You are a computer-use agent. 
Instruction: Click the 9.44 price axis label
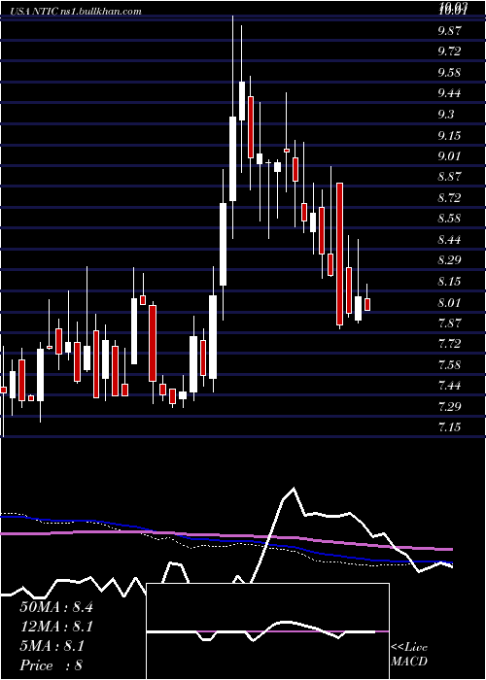point(449,93)
